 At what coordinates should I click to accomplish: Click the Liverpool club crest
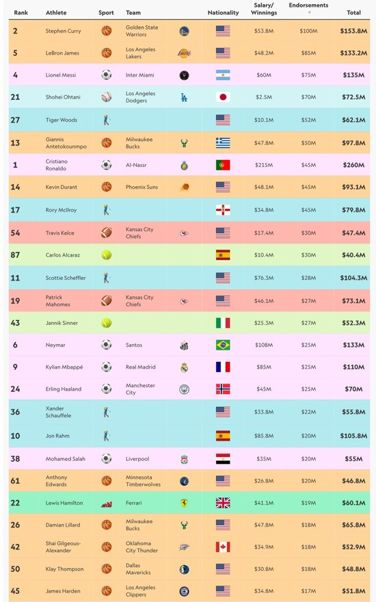(x=184, y=459)
